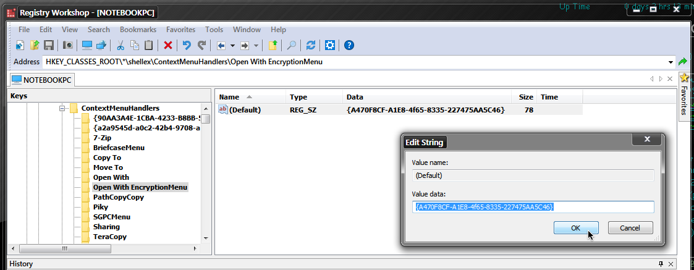Click the gear Options icon
Image resolution: width=694 pixels, height=270 pixels.
[330, 45]
